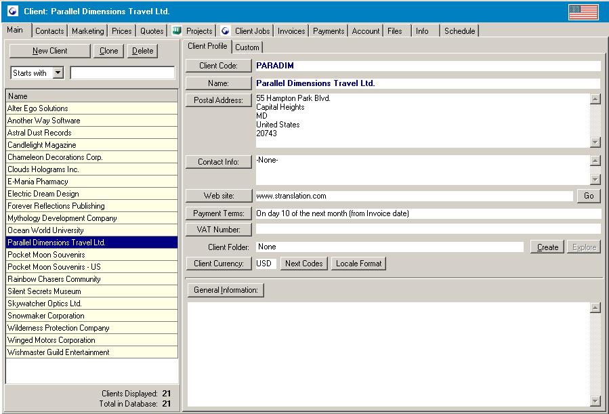The width and height of the screenshot is (609, 414).
Task: Click the green icon on the Projects tab
Action: [177, 30]
